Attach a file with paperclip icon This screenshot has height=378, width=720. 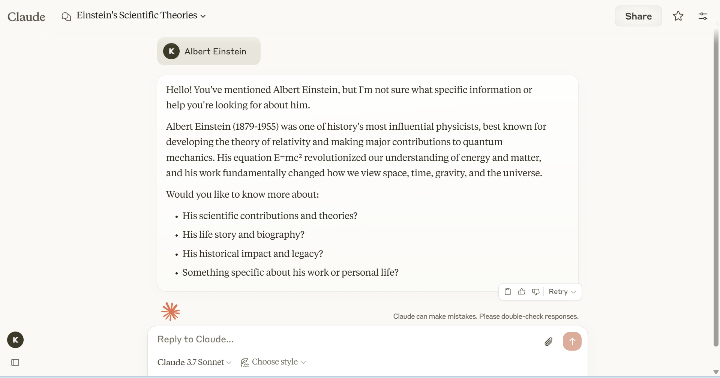pos(548,342)
